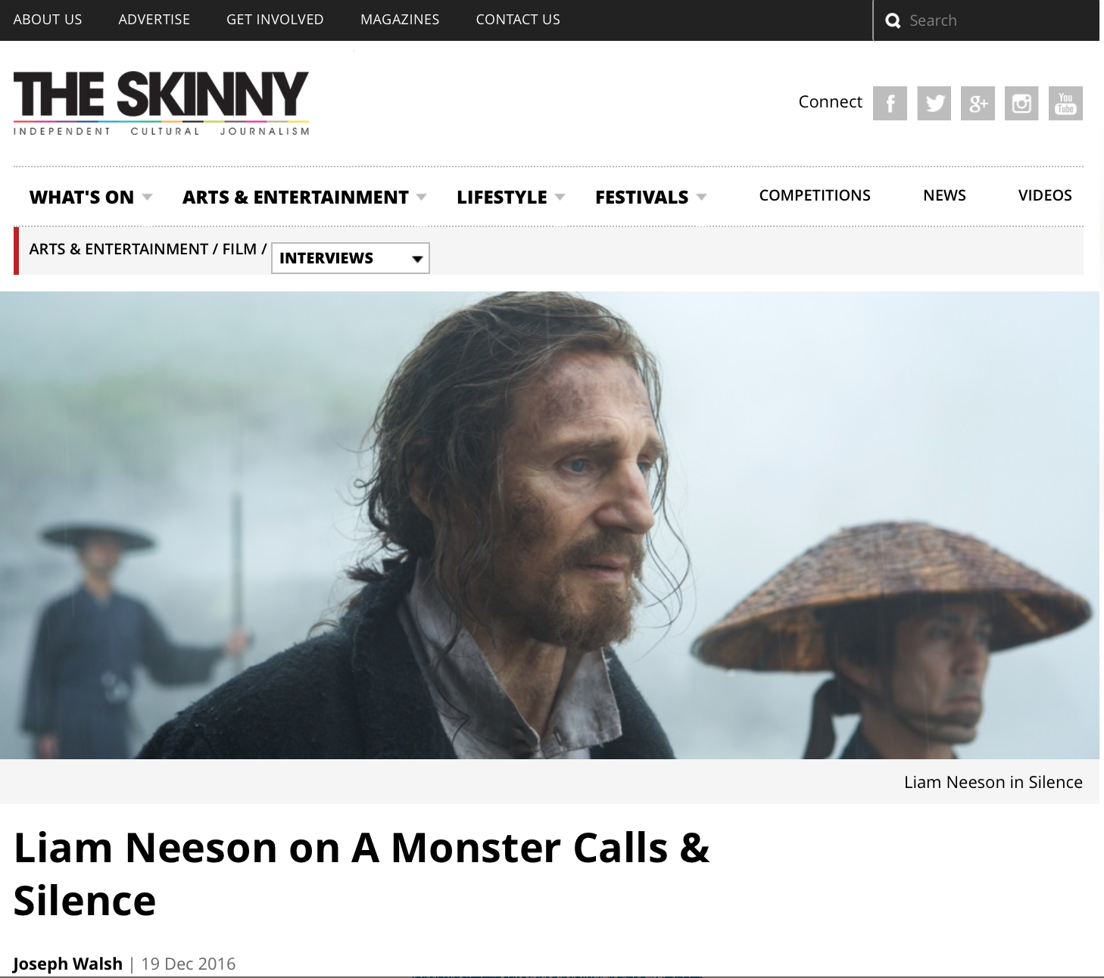Expand the Festivals menu
This screenshot has height=978, width=1104.
651,197
